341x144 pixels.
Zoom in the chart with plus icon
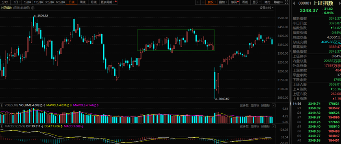[x=198, y=2]
